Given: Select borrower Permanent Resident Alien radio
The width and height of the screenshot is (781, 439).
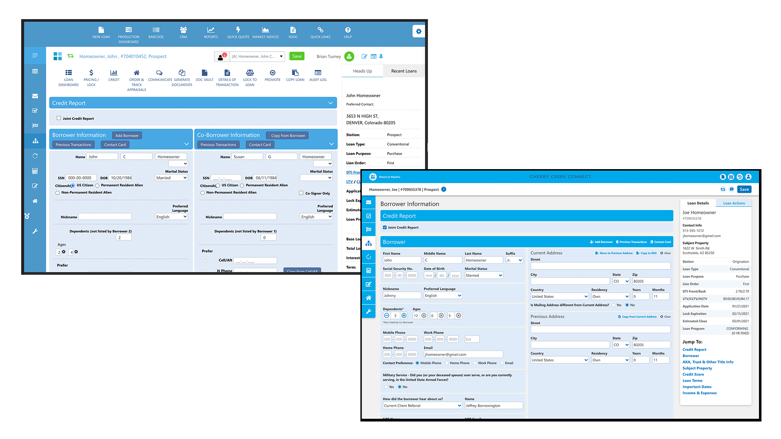Looking at the screenshot, I should (97, 185).
